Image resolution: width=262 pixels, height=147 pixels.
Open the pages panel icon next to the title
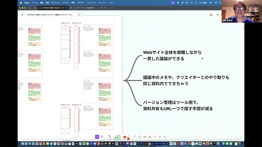point(79,15)
